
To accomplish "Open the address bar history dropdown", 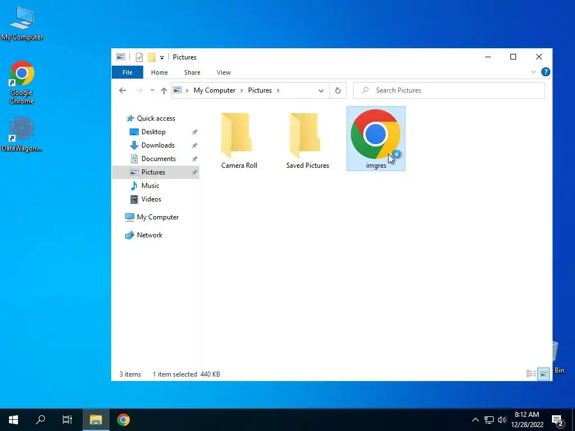I will 321,90.
